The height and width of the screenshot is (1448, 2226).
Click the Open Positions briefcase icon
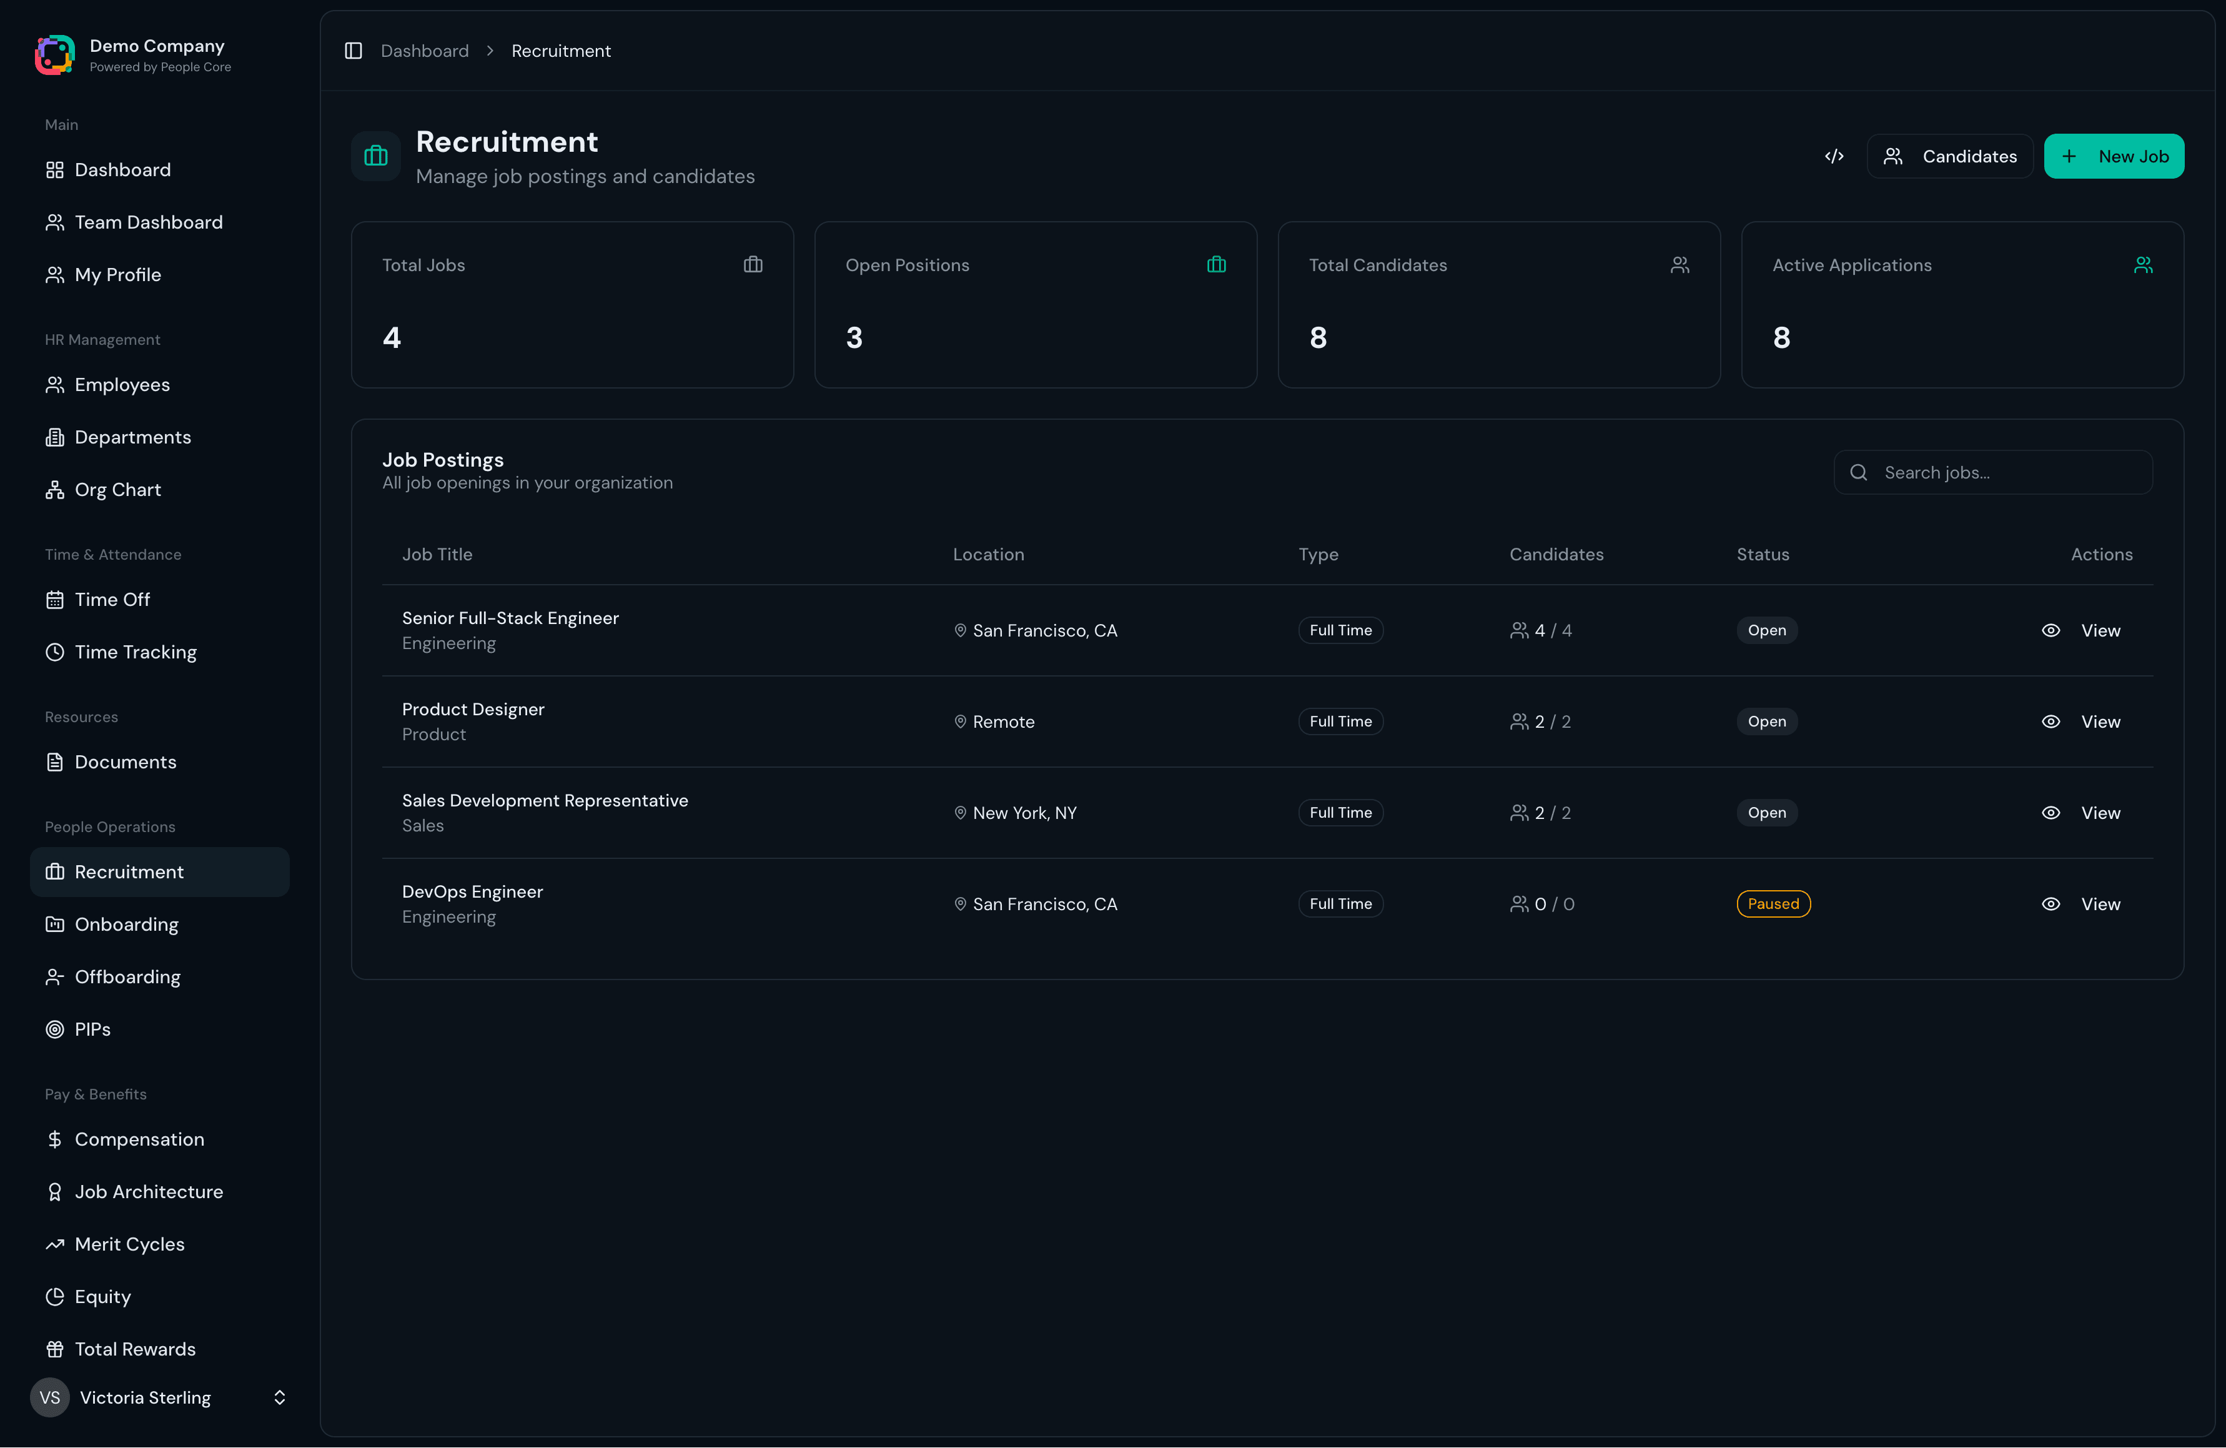coord(1216,265)
